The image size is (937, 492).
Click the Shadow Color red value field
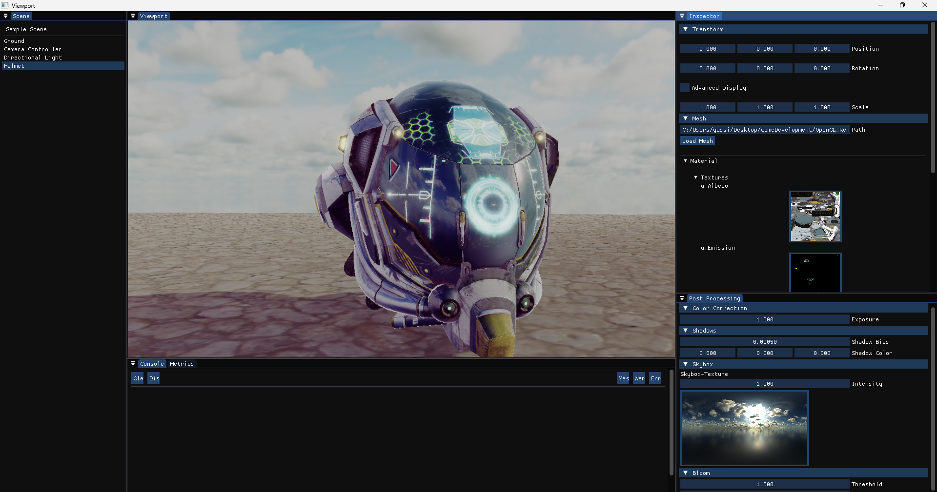pyautogui.click(x=708, y=353)
